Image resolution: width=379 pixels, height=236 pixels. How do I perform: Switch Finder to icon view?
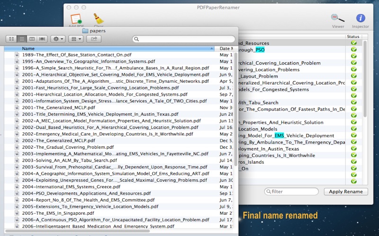point(12,39)
